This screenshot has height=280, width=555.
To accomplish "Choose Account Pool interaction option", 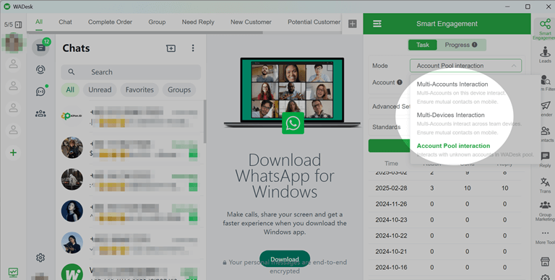I will [x=453, y=146].
